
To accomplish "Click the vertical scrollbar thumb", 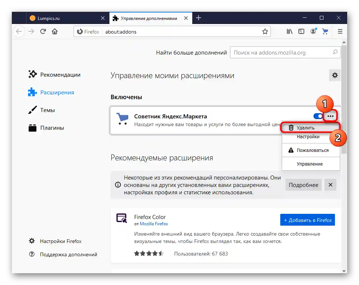I will click(344, 100).
